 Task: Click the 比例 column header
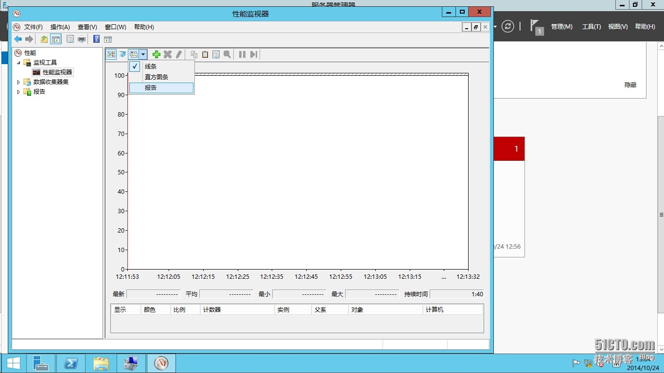[x=185, y=309]
